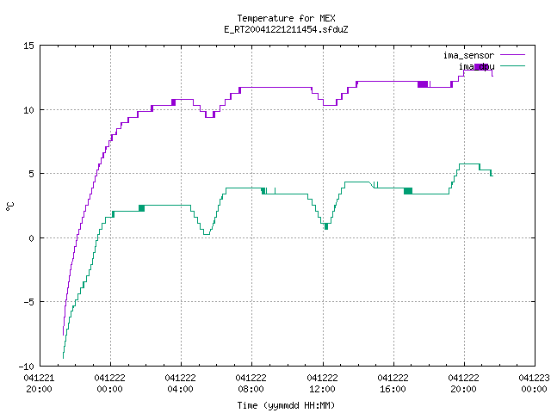This screenshot has height=413, width=551.
Task: Click the y-axis value 10
Action: [x=28, y=110]
